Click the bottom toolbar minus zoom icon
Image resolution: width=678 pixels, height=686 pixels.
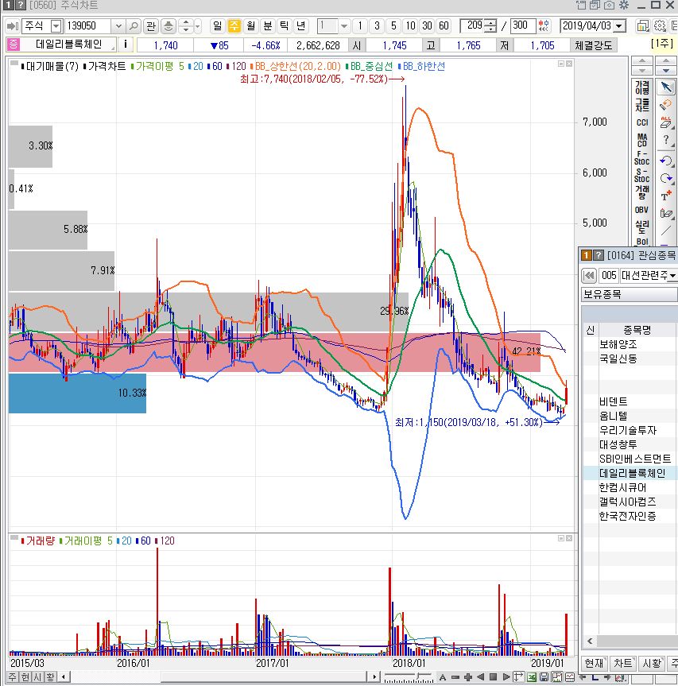pos(455,677)
